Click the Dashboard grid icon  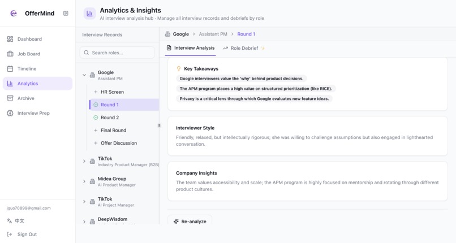click(10, 39)
